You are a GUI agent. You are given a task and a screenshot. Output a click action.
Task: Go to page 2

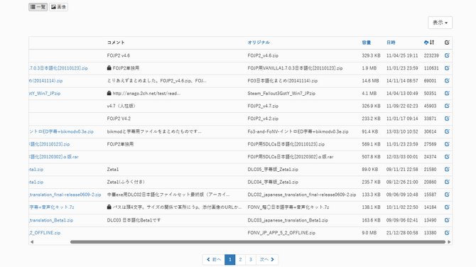click(240, 259)
